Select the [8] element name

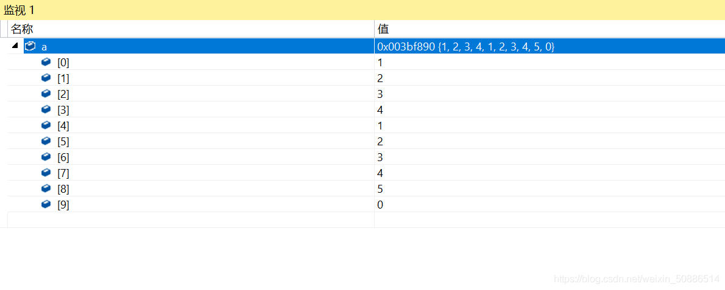tap(63, 188)
